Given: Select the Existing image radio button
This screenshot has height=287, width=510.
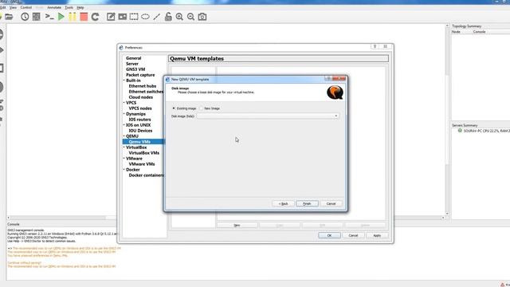Looking at the screenshot, I should tap(174, 108).
